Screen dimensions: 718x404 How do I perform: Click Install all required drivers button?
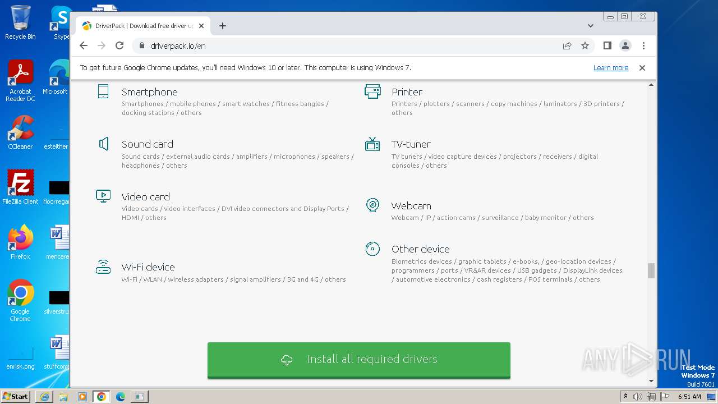(x=359, y=360)
